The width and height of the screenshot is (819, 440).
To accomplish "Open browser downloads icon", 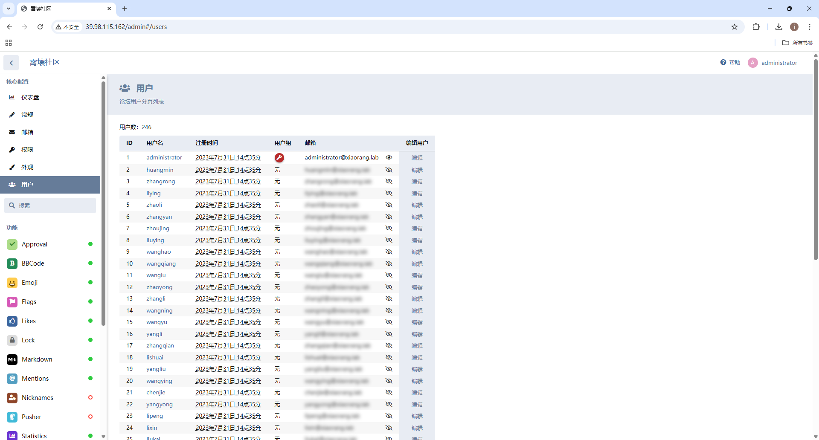I will [778, 27].
